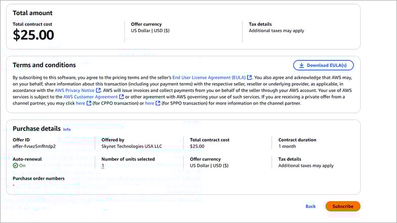Go back using the Back button
Viewport: 397px width, 223px height.
click(310, 206)
